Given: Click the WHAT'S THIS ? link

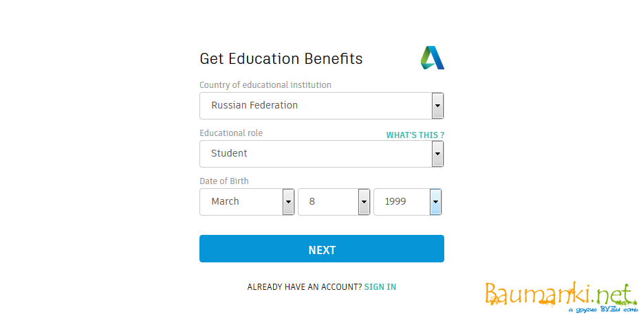Looking at the screenshot, I should pos(415,135).
